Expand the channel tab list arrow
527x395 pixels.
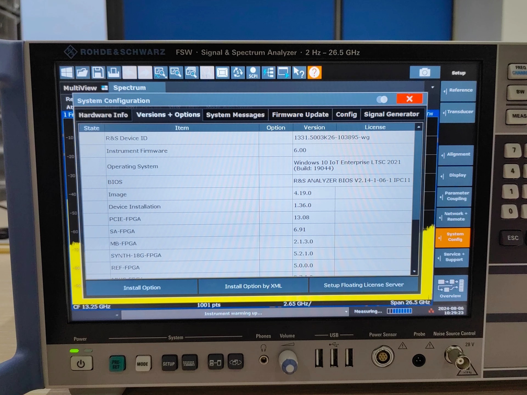pos(433,87)
